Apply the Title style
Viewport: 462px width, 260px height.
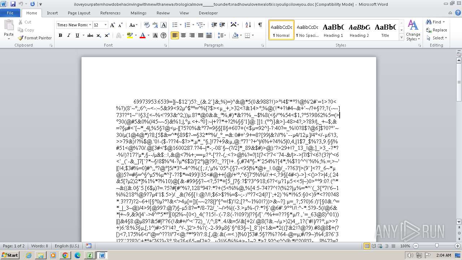[385, 30]
